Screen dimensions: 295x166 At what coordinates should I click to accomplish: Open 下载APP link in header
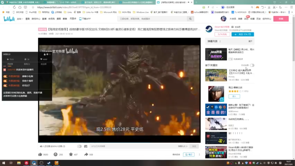85,19
